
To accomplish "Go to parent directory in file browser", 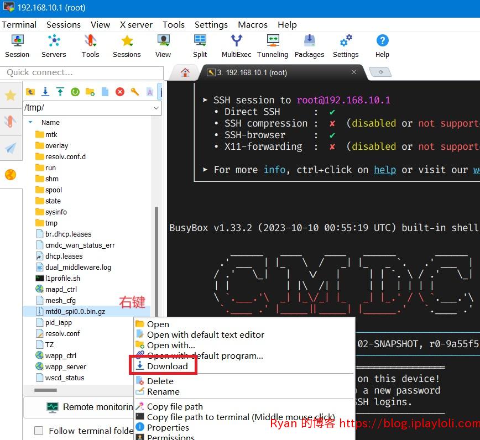I will pyautogui.click(x=30, y=92).
